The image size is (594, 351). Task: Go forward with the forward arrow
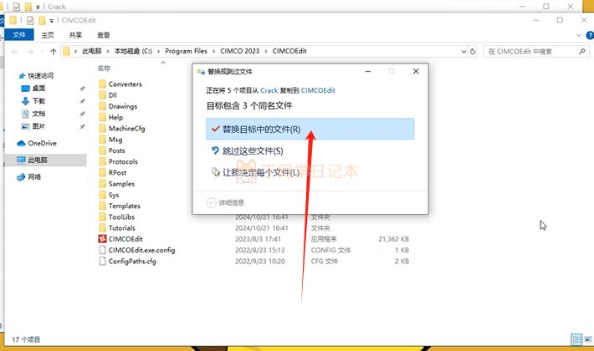pyautogui.click(x=30, y=52)
